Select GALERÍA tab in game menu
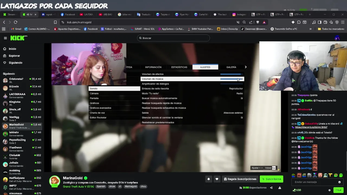 [x=231, y=67]
